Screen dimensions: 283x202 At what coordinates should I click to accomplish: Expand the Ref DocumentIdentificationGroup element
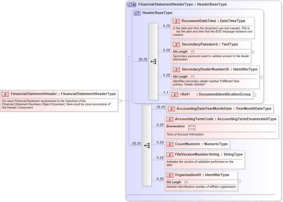254,94
